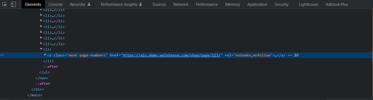Expand the anchor next page-numbers node
The width and height of the screenshot is (373, 100).
(x=45, y=55)
